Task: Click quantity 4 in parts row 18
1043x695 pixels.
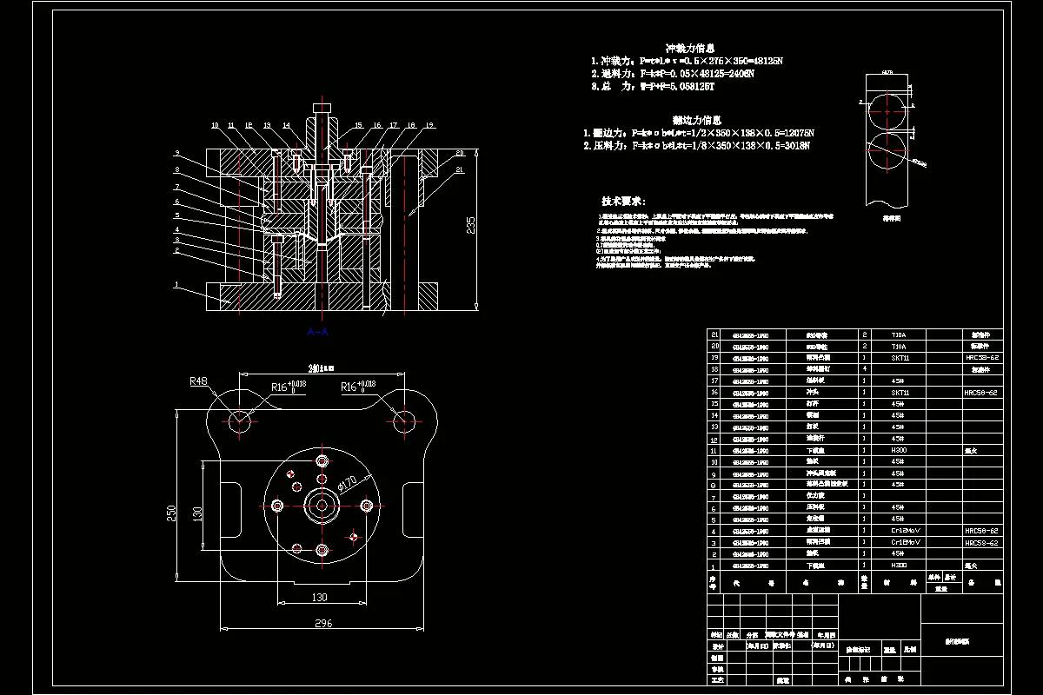Action: pos(865,368)
